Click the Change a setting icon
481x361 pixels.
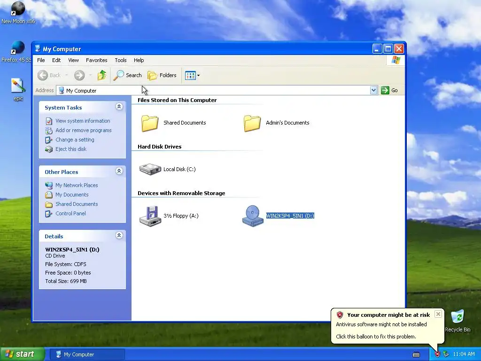coord(49,140)
